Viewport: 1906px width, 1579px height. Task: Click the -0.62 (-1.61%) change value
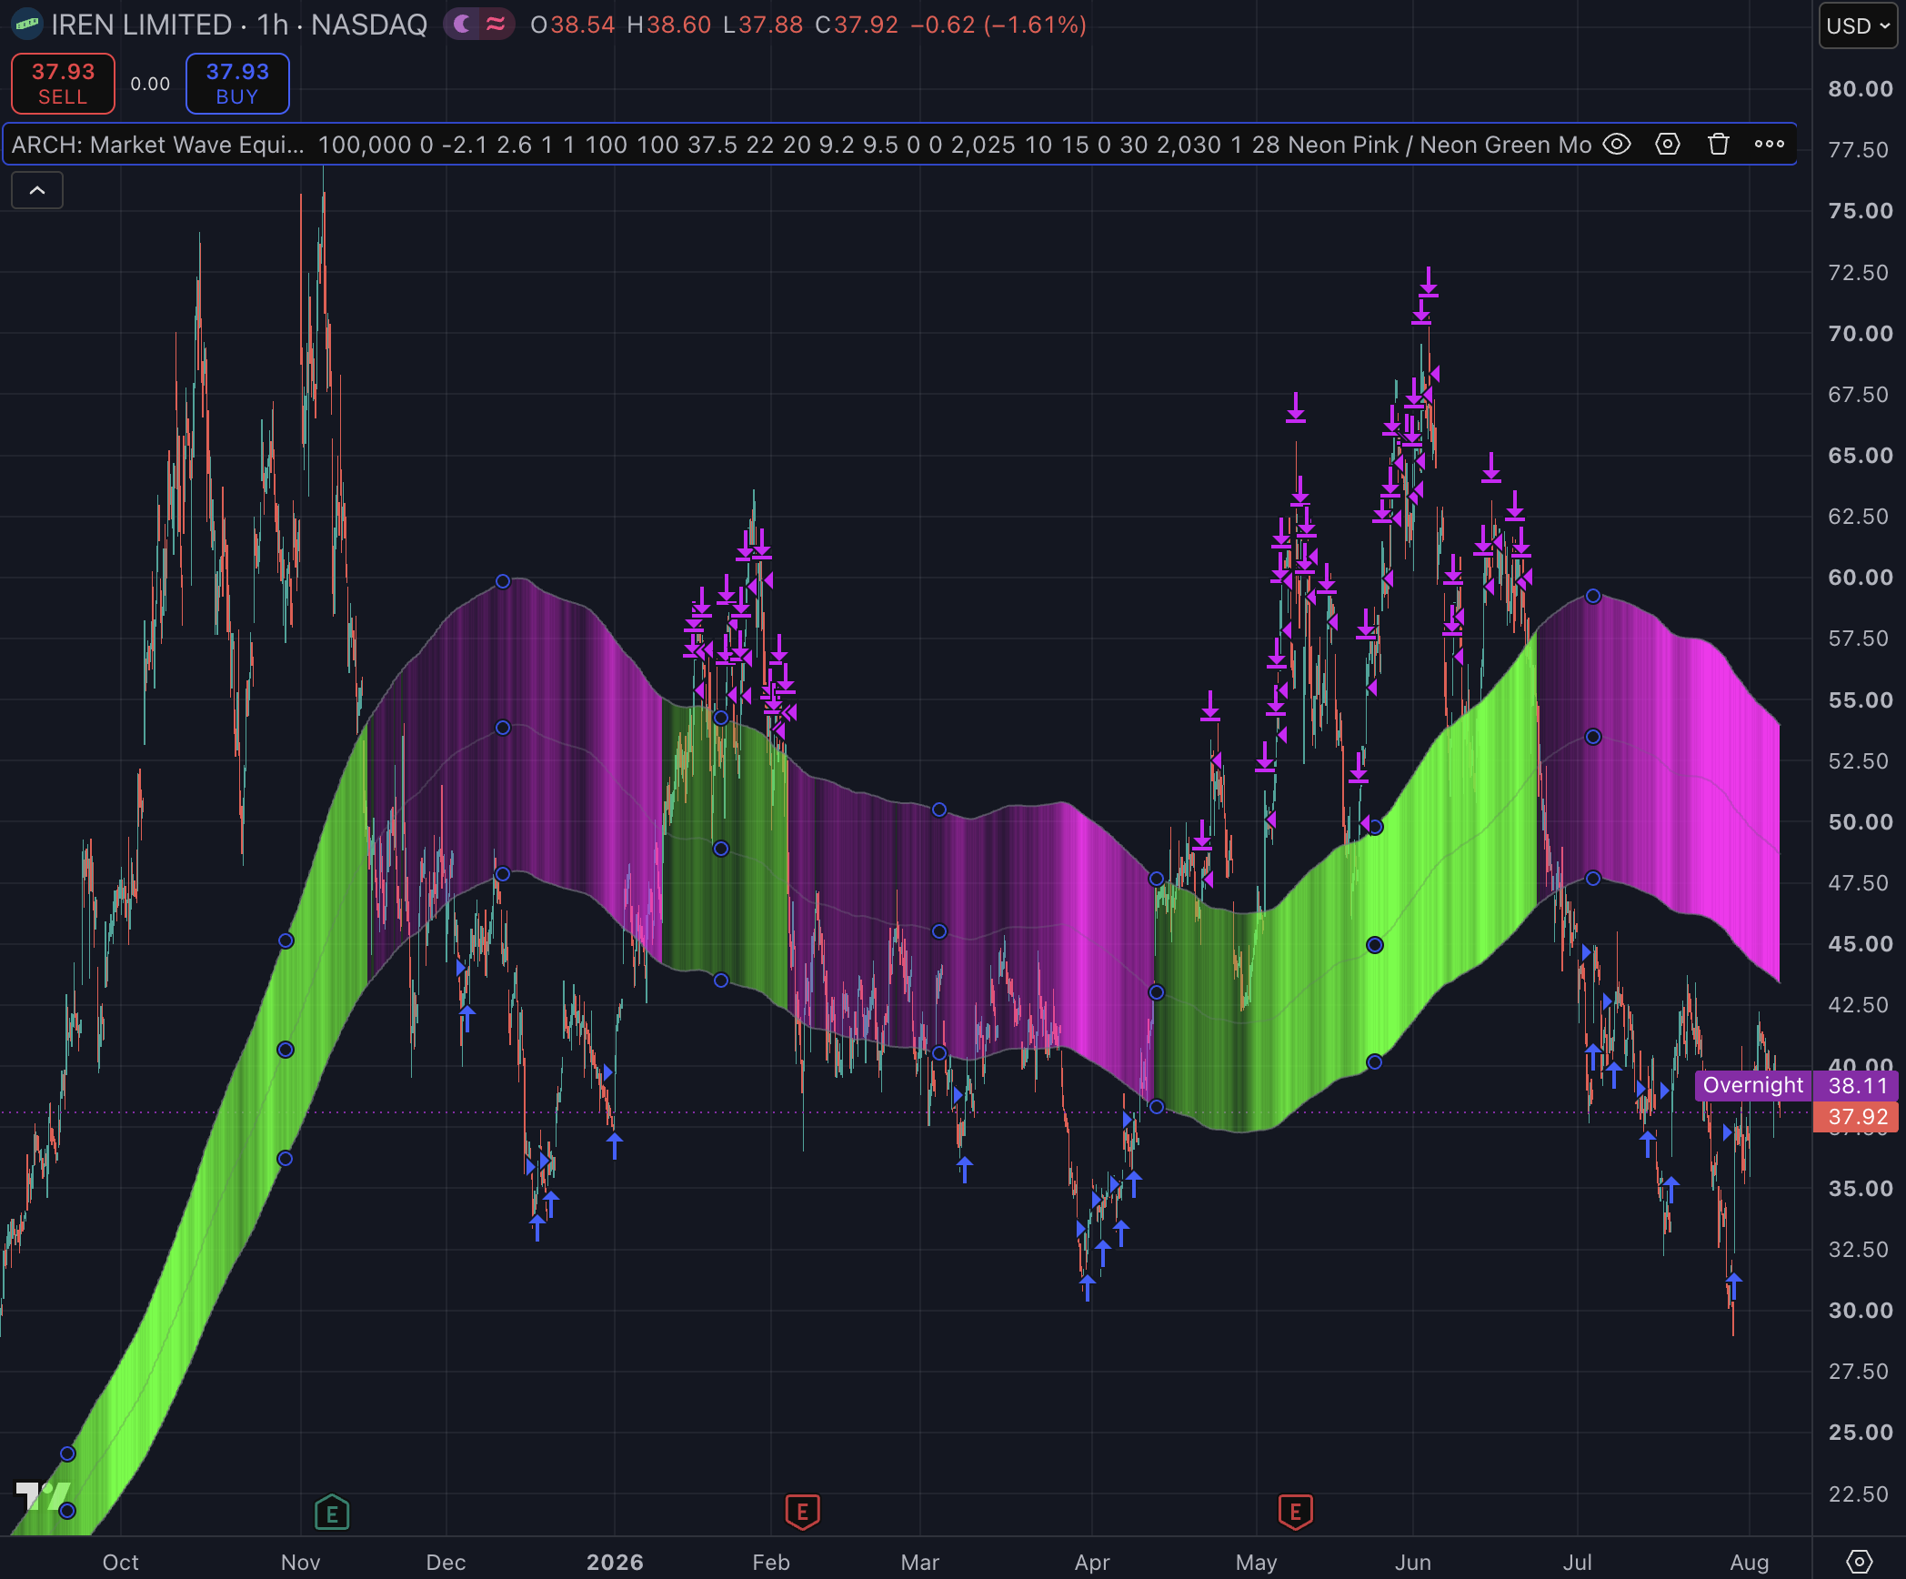click(x=998, y=25)
